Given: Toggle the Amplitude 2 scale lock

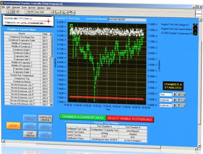Looking at the screenshot, I should [175, 105].
